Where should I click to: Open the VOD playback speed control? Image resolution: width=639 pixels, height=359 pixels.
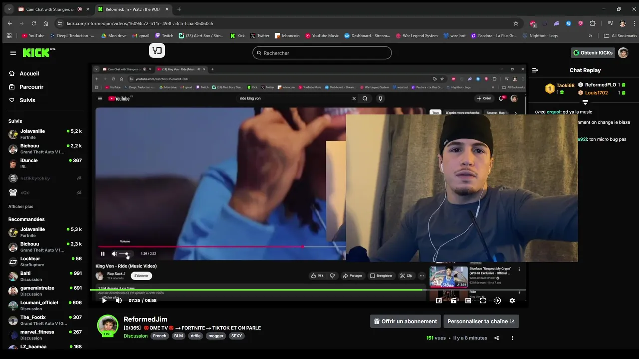[x=497, y=300]
